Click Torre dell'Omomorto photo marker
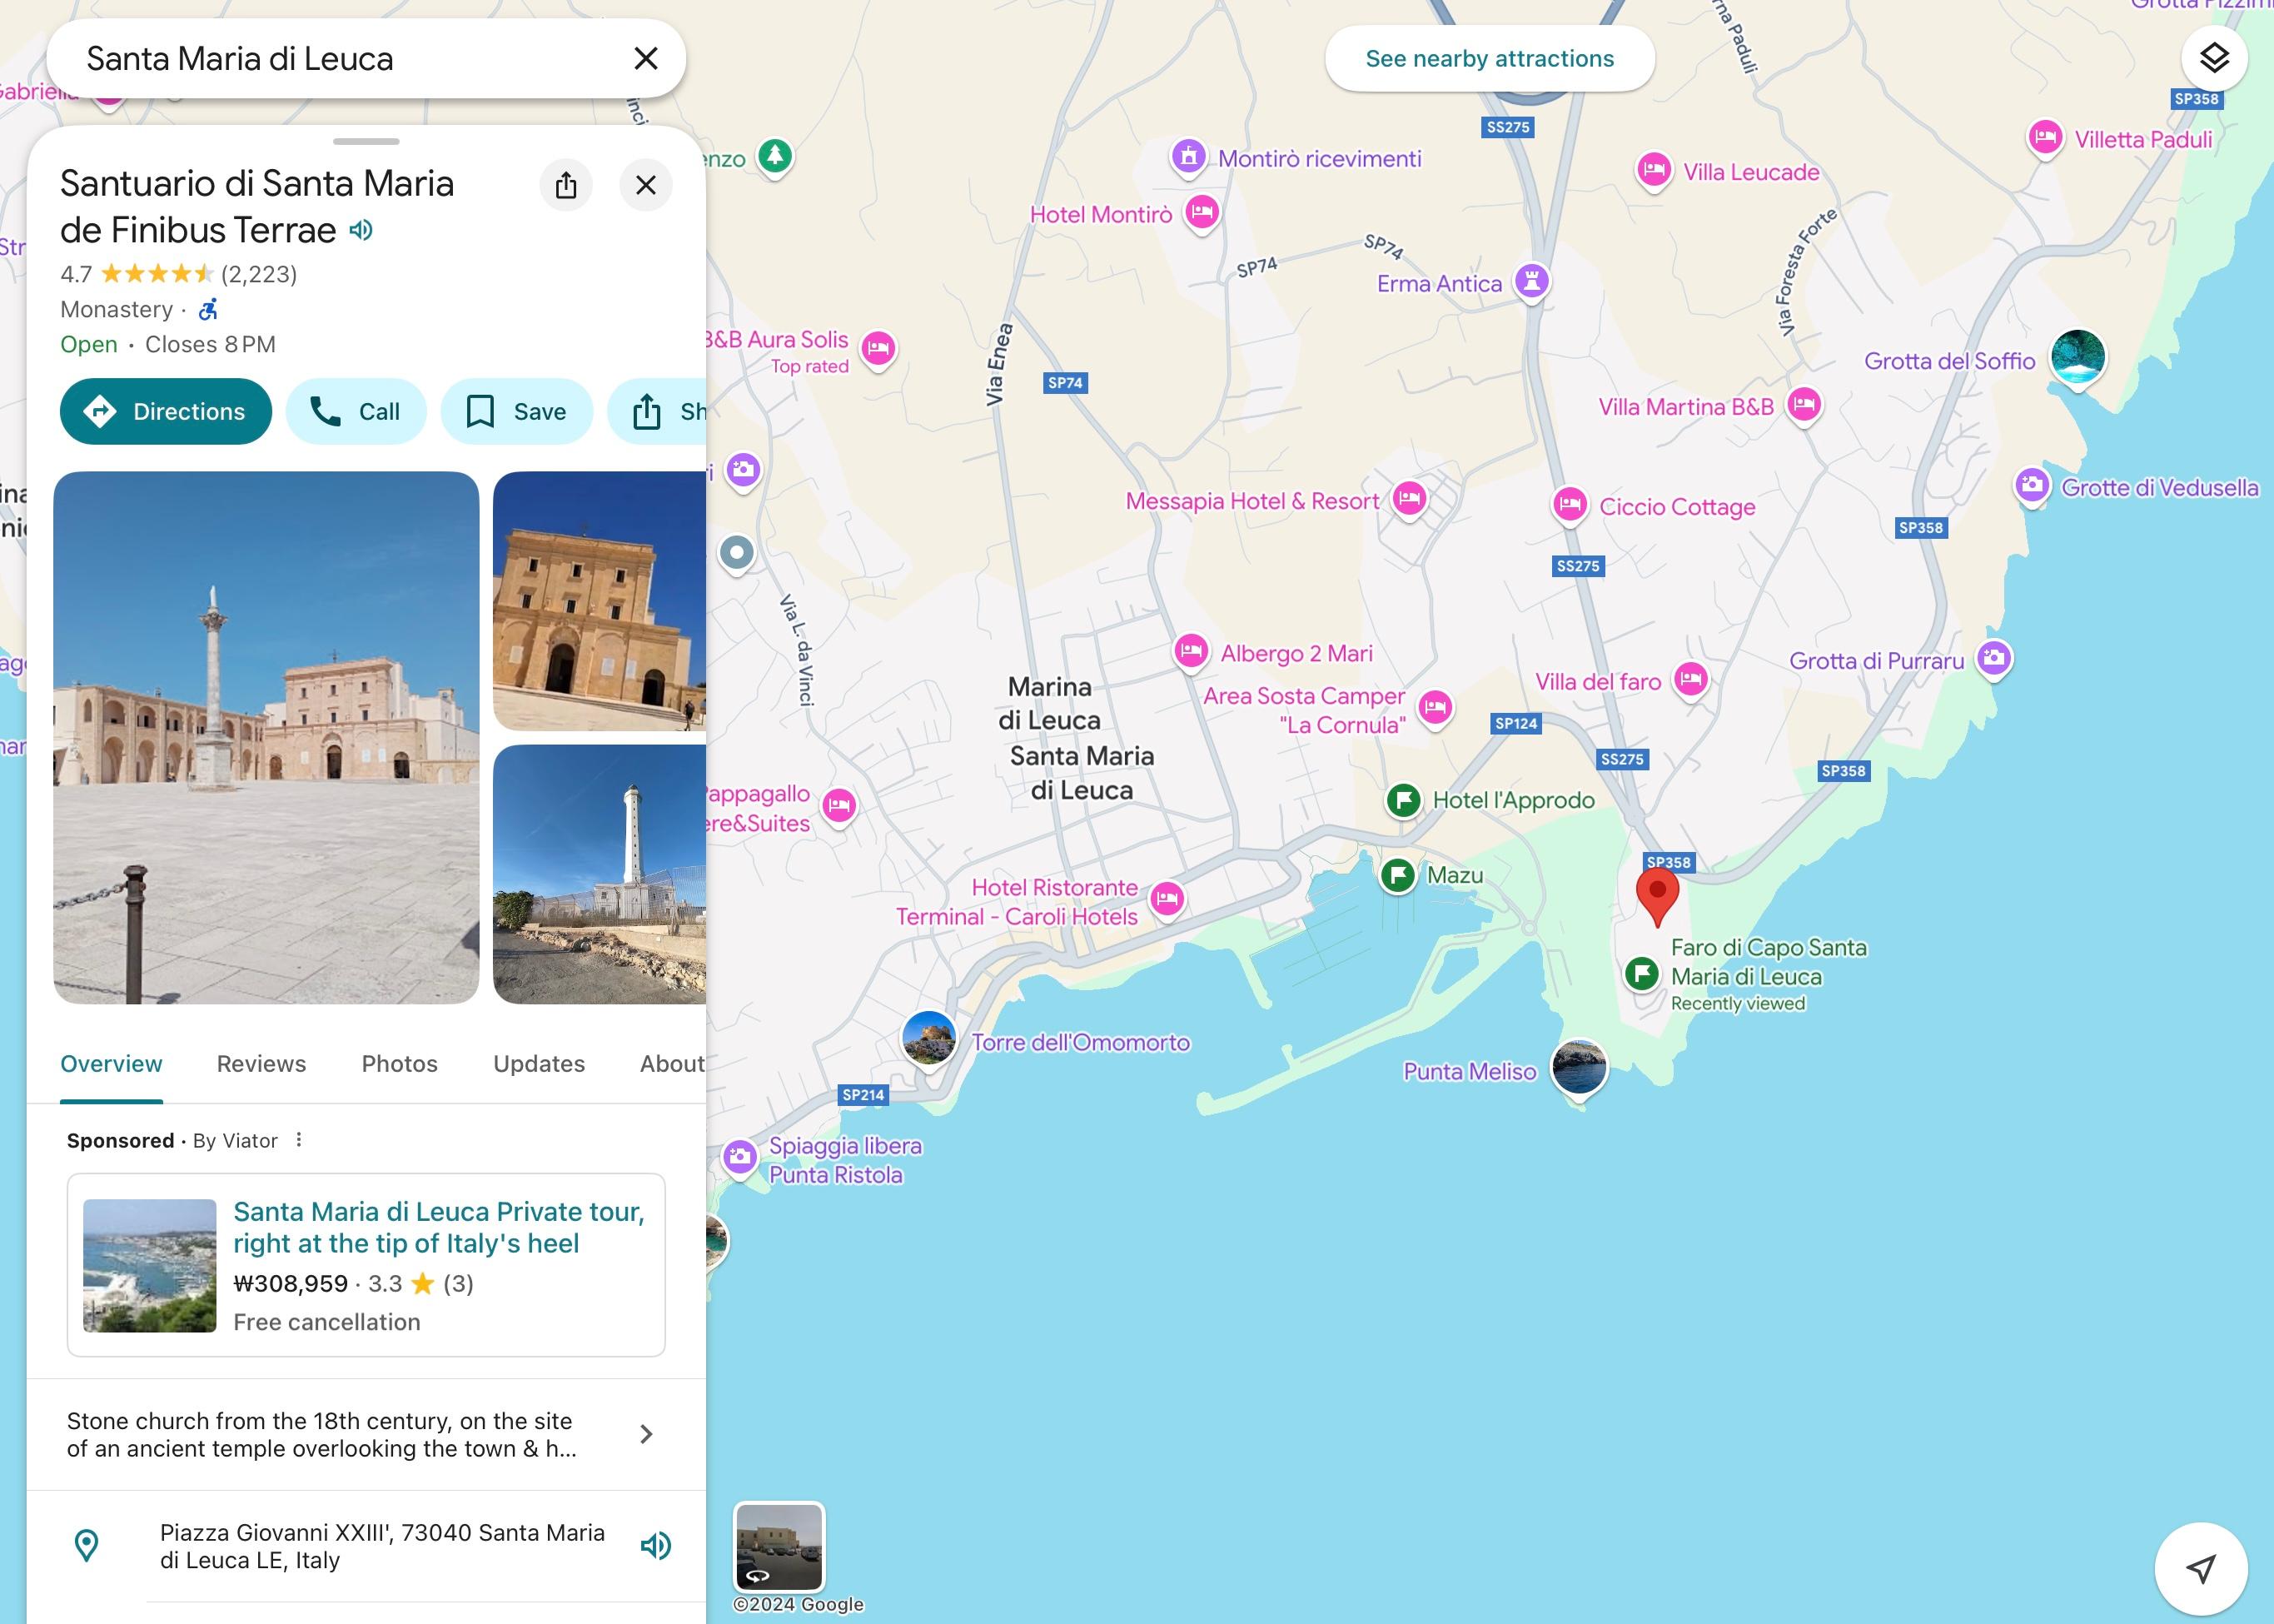This screenshot has height=1624, width=2274. pyautogui.click(x=928, y=1039)
